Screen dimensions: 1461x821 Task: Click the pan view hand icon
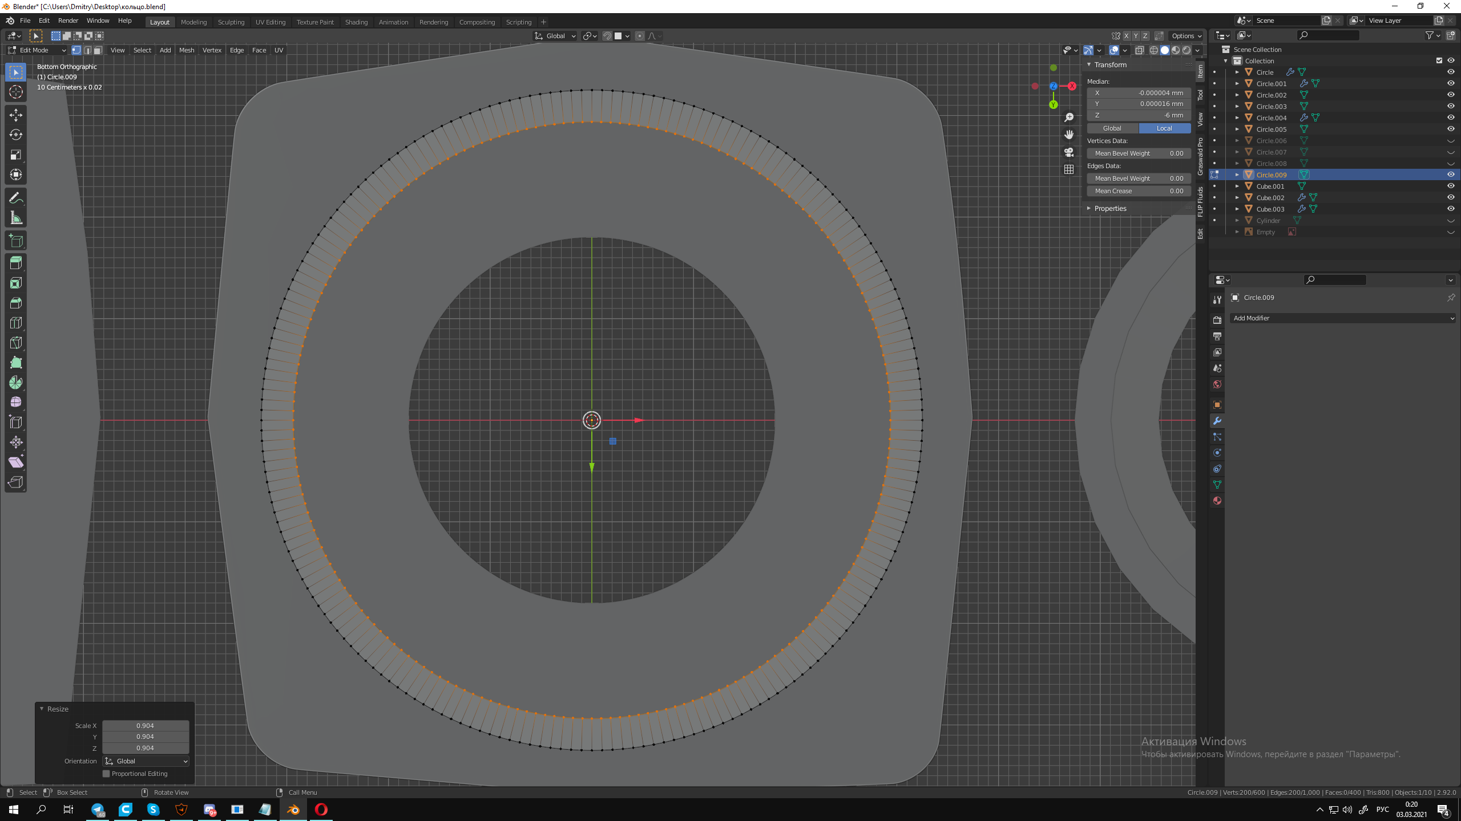click(x=1069, y=135)
